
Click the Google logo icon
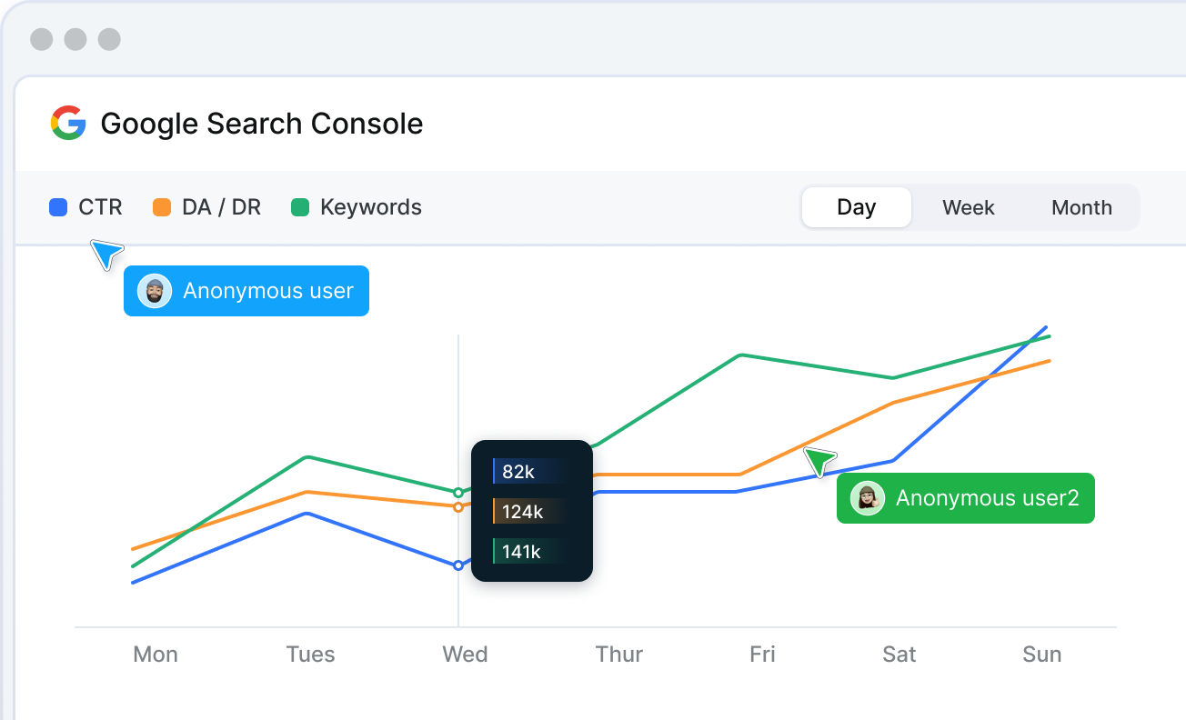(x=68, y=123)
